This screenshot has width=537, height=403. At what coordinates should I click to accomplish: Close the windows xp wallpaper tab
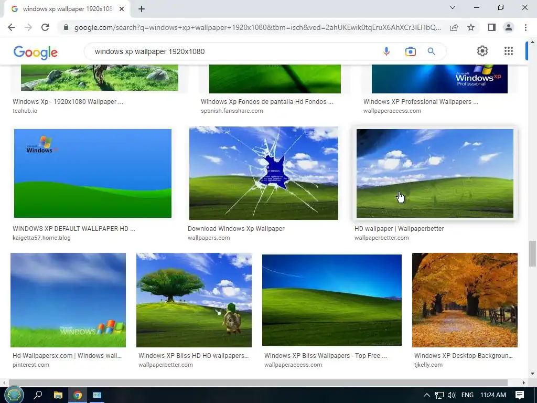coord(122,9)
